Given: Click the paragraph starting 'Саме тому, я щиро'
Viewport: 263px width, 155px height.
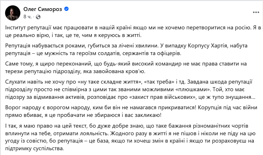Looking at the screenshot, I should point(126,67).
